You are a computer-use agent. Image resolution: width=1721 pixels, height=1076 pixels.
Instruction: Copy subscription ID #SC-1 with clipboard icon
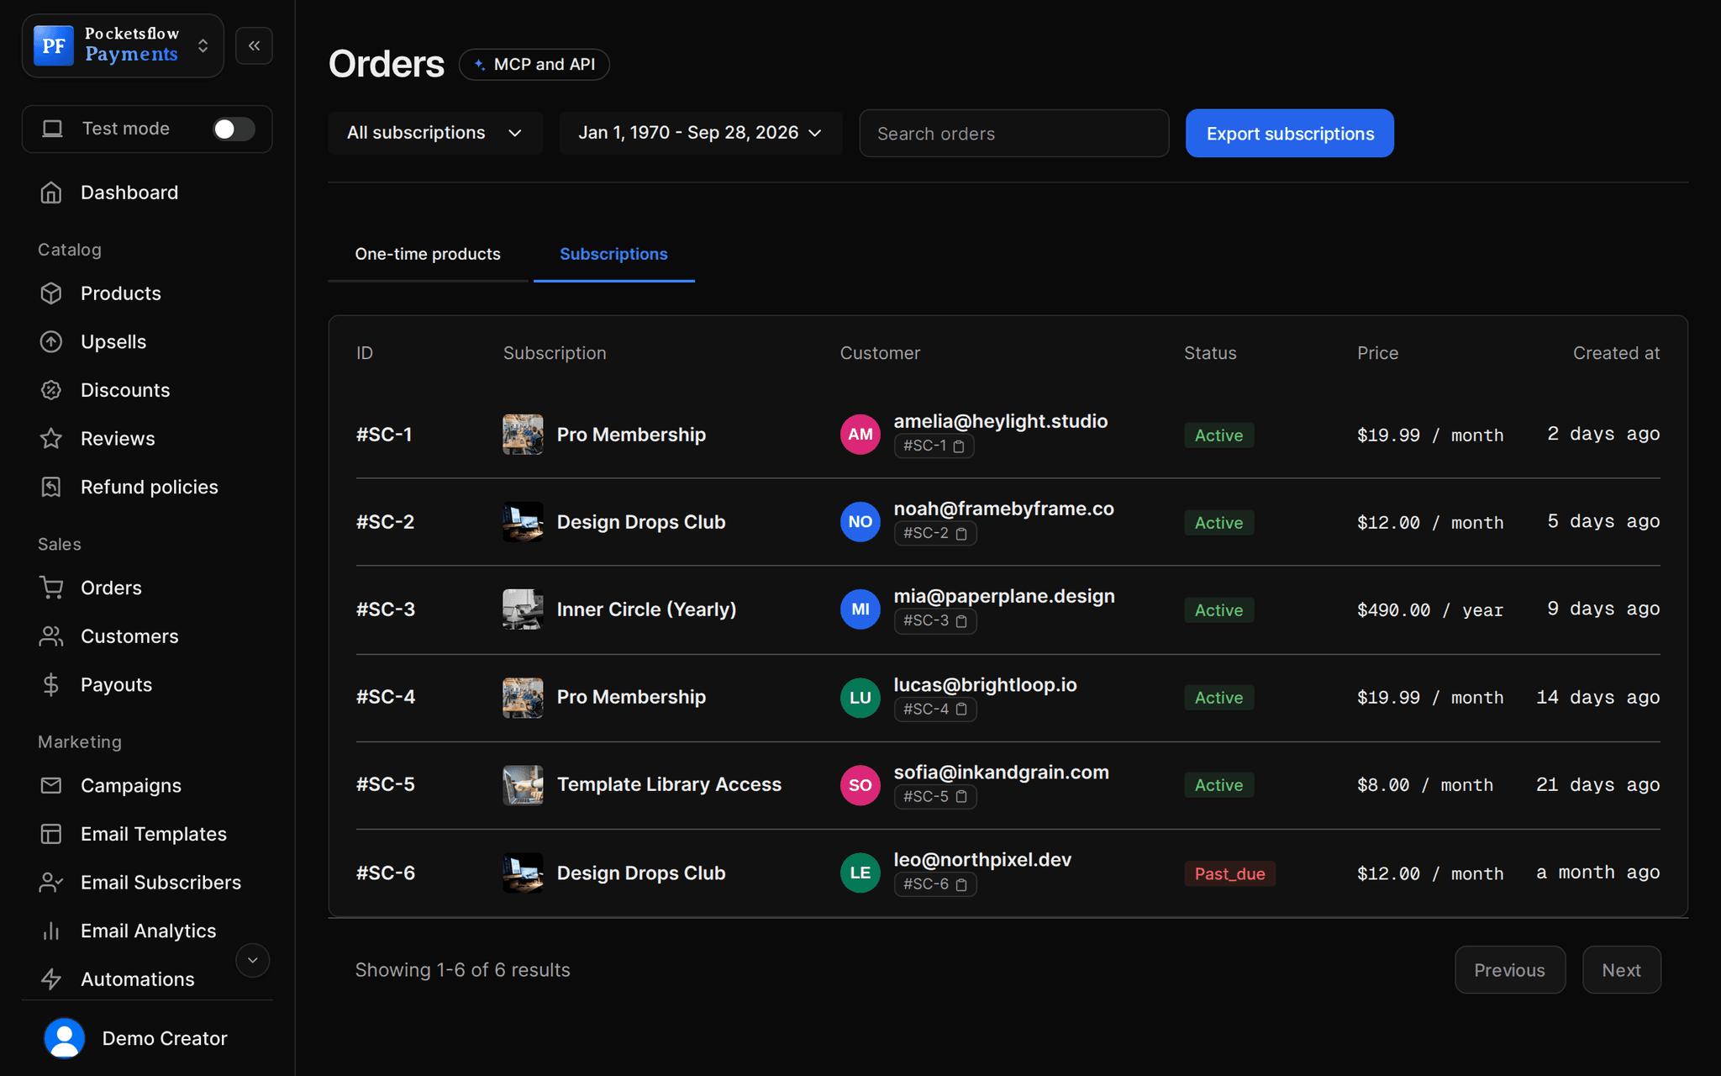point(959,446)
